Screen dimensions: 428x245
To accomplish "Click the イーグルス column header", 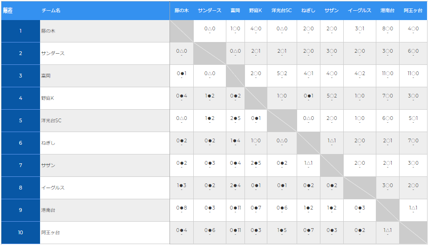I will tap(359, 10).
